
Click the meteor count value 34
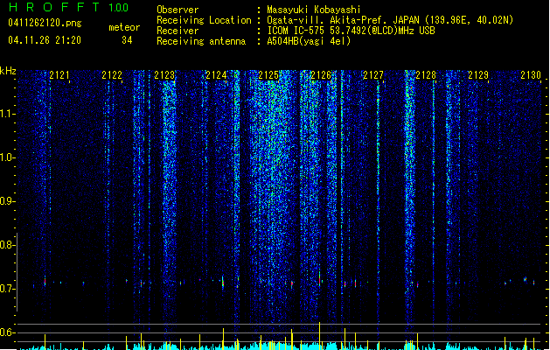(x=127, y=40)
